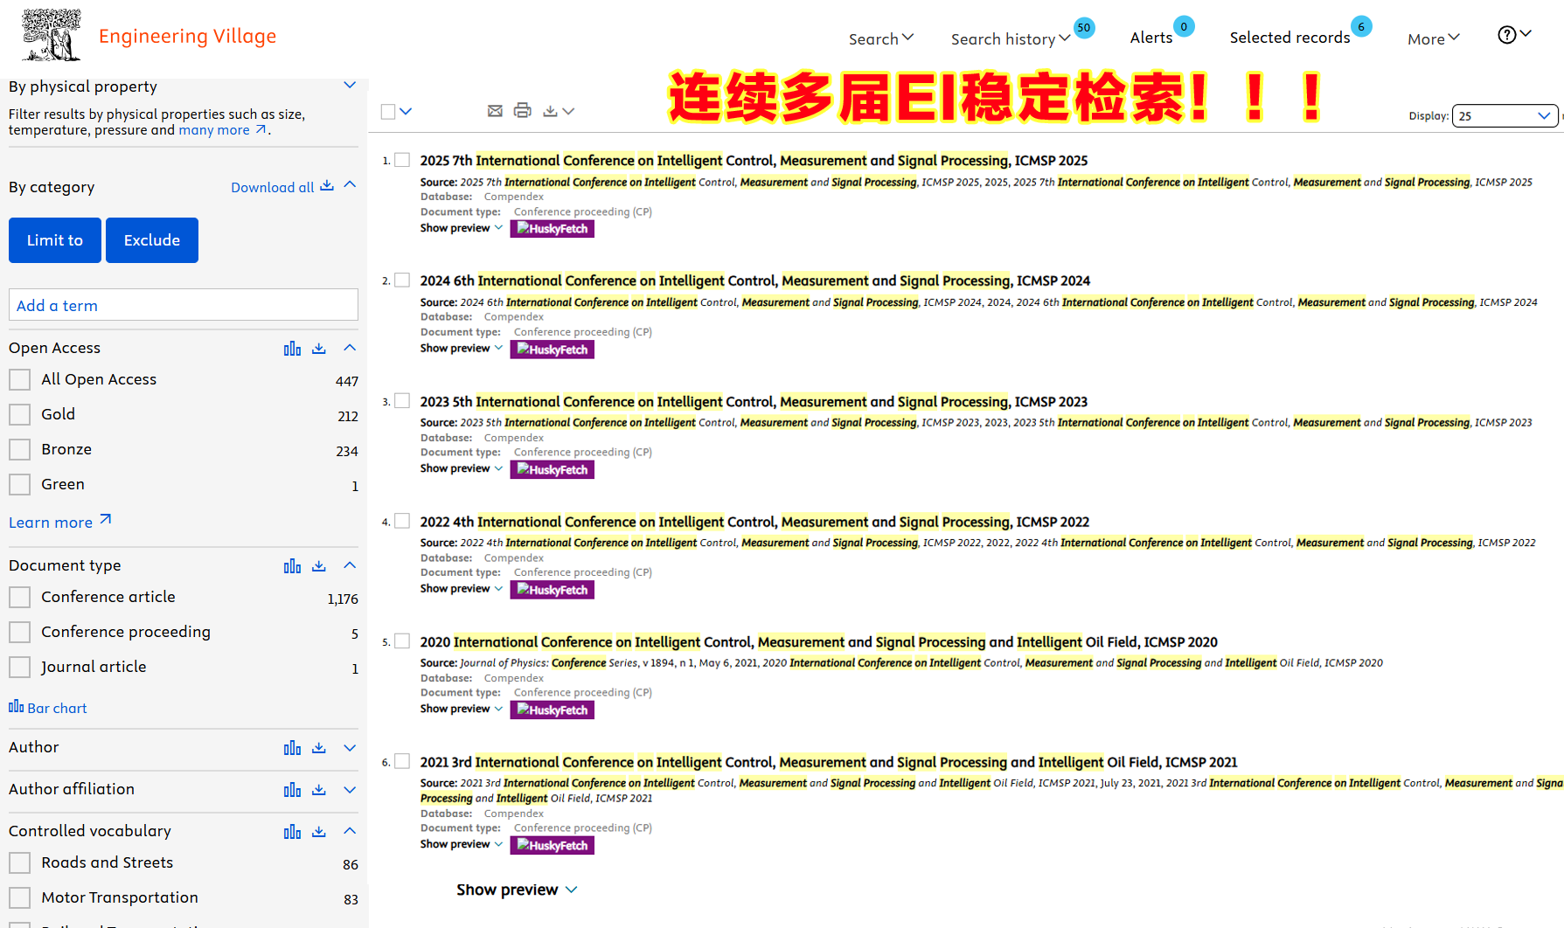Download Controlled vocabulary facet data

[x=319, y=832]
